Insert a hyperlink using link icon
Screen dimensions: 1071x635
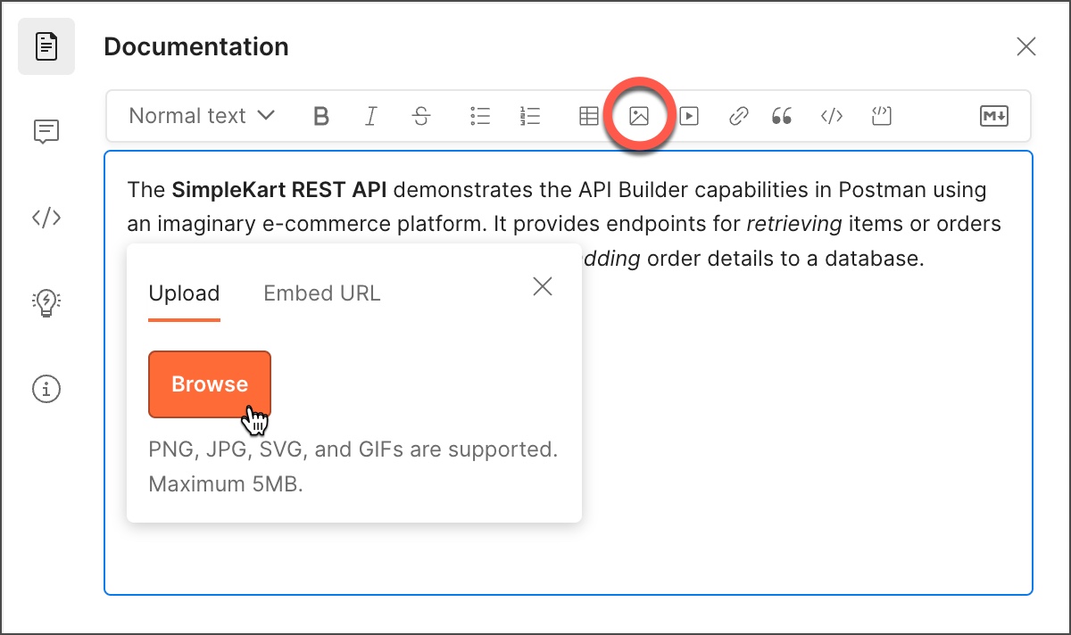(738, 116)
